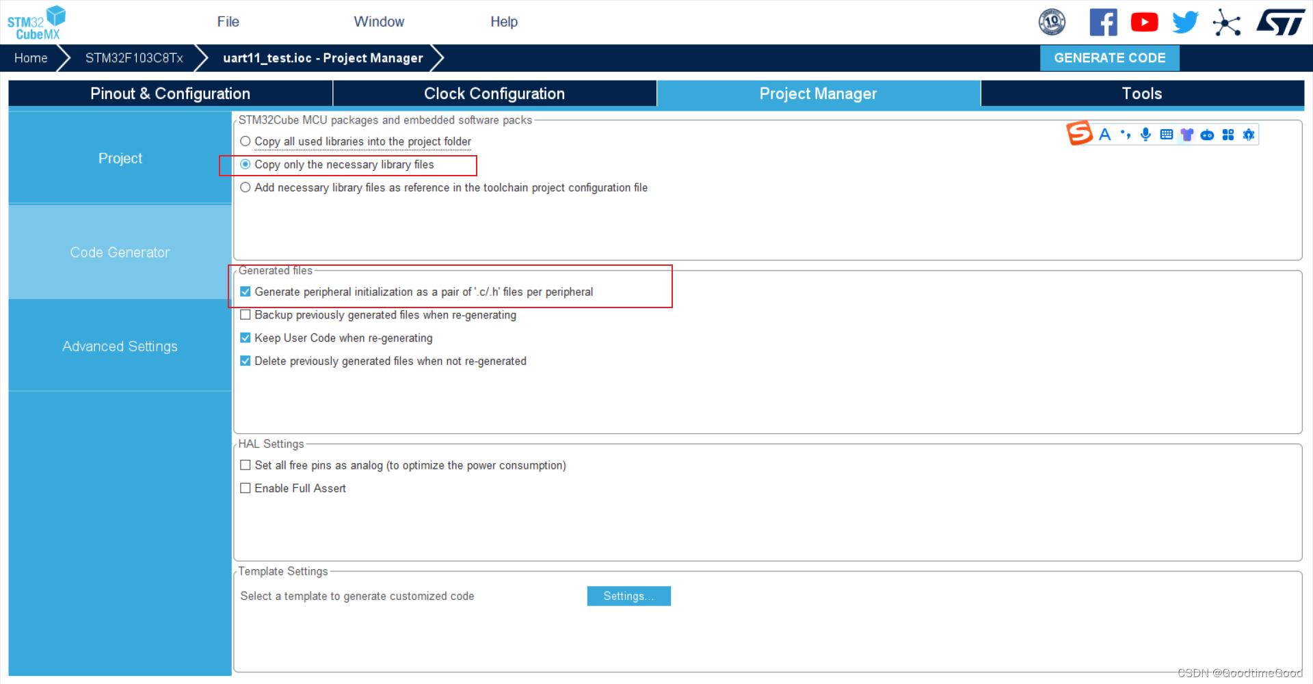Open the Project side section
The height and width of the screenshot is (684, 1313).
(x=120, y=159)
